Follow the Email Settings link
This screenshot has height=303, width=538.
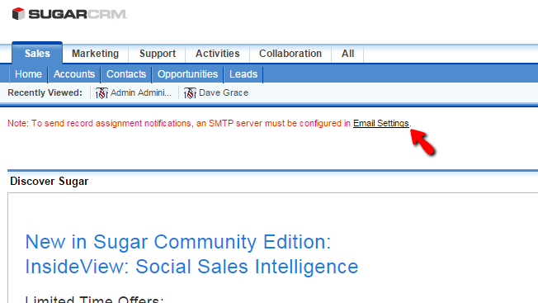381,123
